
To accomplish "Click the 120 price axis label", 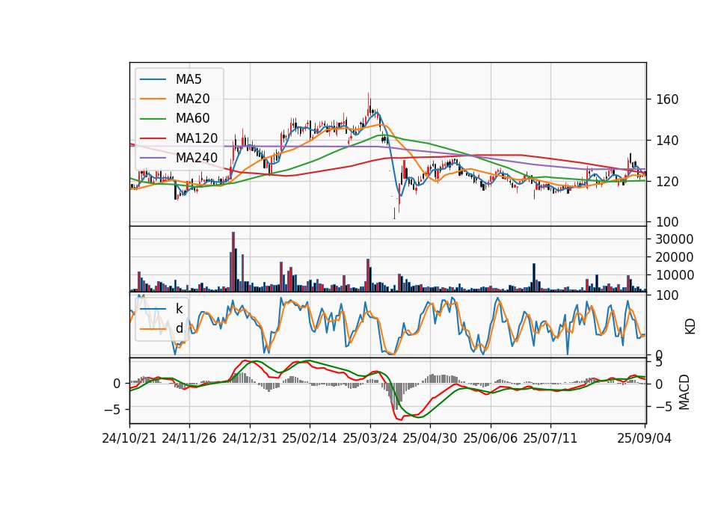I will tap(667, 182).
